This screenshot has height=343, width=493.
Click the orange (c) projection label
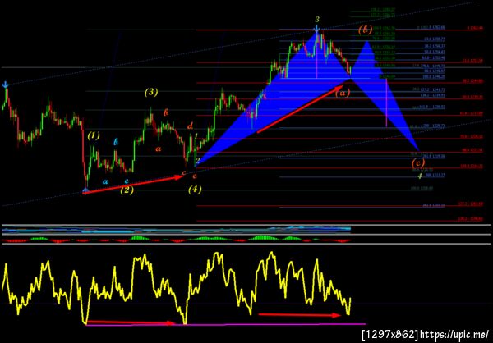[x=418, y=162]
